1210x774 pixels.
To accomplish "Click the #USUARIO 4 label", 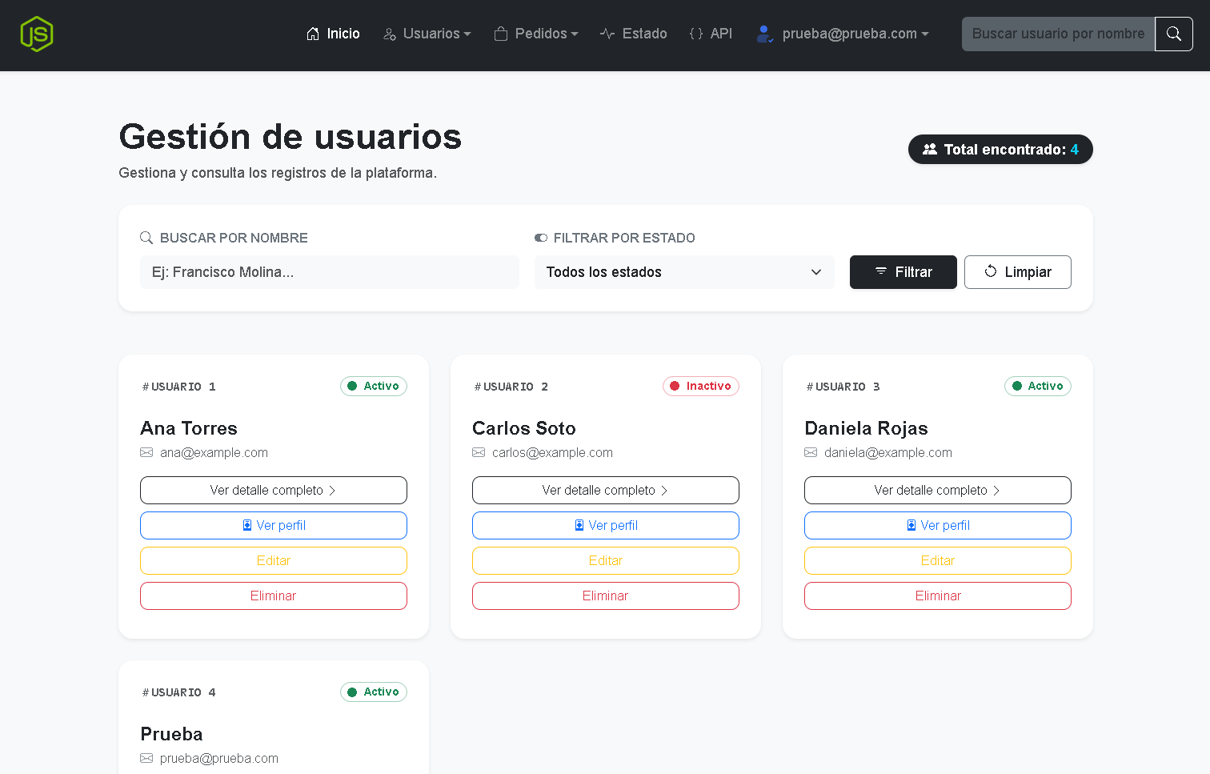I will tap(179, 692).
